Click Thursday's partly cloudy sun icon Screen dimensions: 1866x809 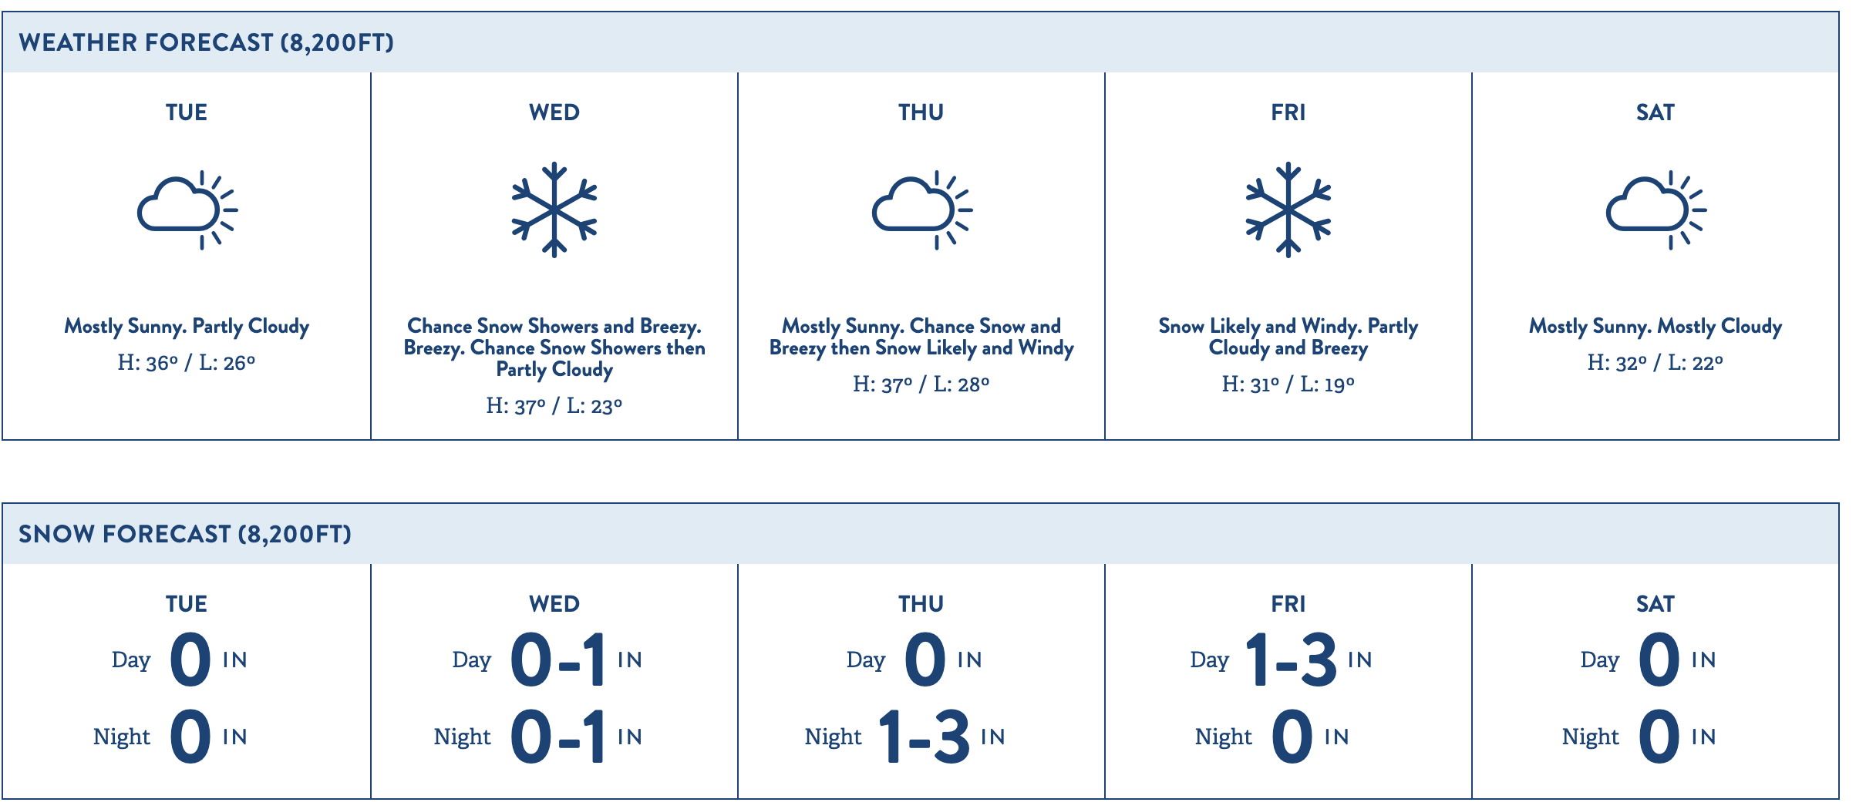point(921,210)
